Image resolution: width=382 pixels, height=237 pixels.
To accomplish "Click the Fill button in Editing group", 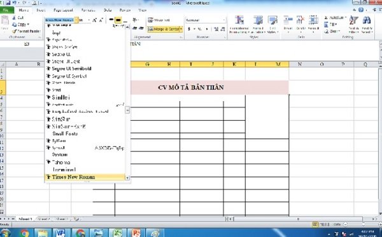I will coord(330,25).
